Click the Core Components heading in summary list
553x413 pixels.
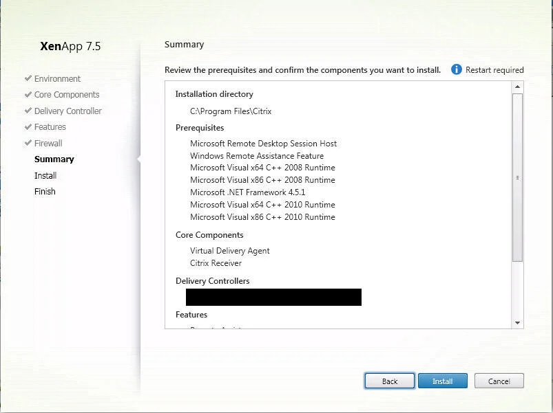(209, 235)
